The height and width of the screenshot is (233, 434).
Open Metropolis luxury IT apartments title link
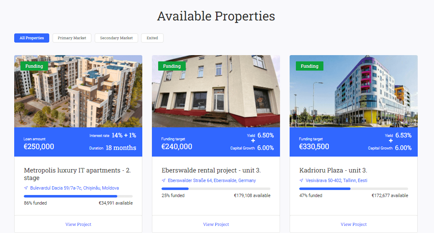point(77,174)
